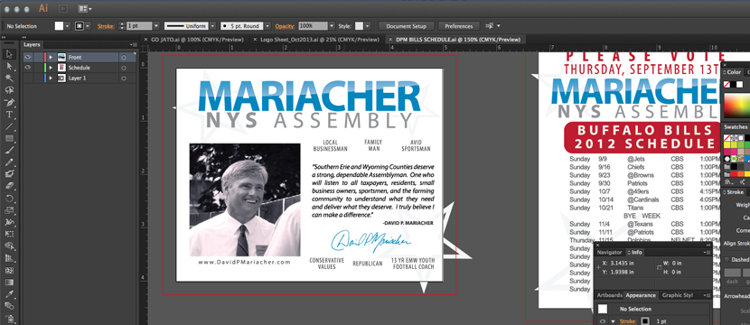Select the Paintbrush tool
The height and width of the screenshot is (325, 750).
pyautogui.click(x=9, y=150)
